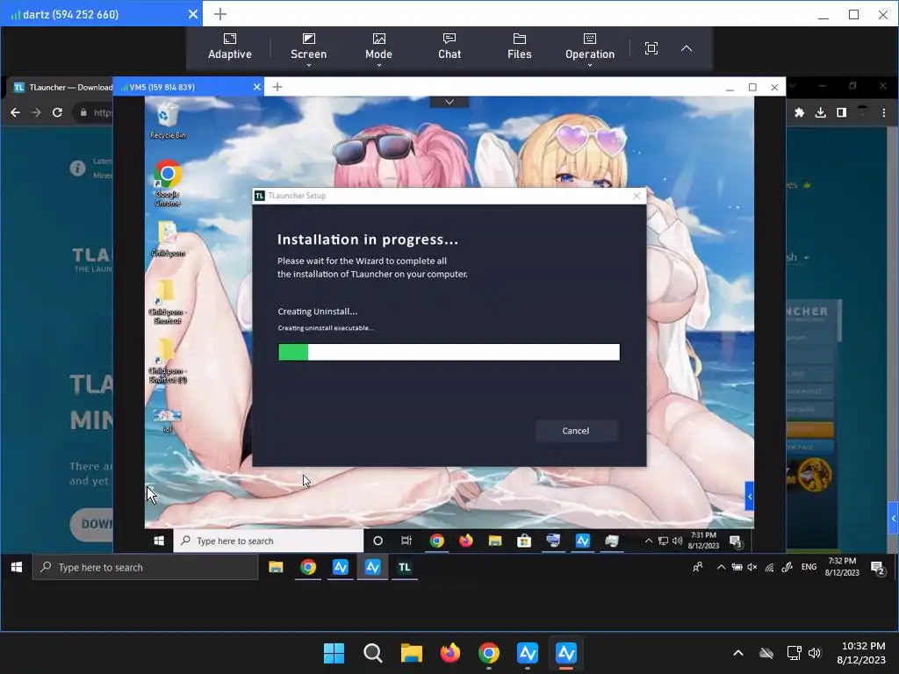Open Cortana circle in VM5 taskbar
Image resolution: width=899 pixels, height=674 pixels.
(x=378, y=541)
